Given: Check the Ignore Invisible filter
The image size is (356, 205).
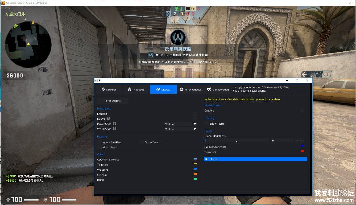Looking at the screenshot, I should click(99, 142).
